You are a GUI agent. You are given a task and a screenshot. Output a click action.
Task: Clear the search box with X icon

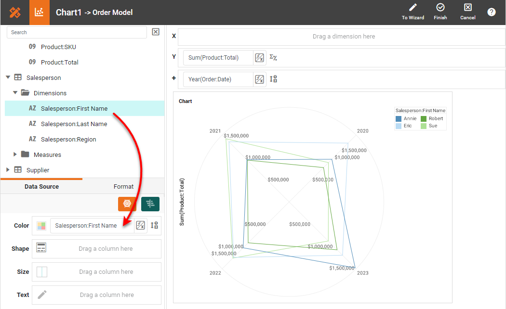coord(156,32)
